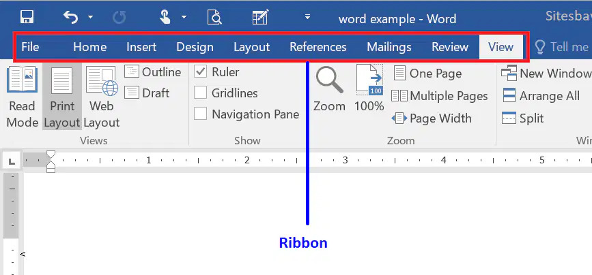Screen dimensions: 592x275
Task: Switch to Outline view
Action: [153, 72]
